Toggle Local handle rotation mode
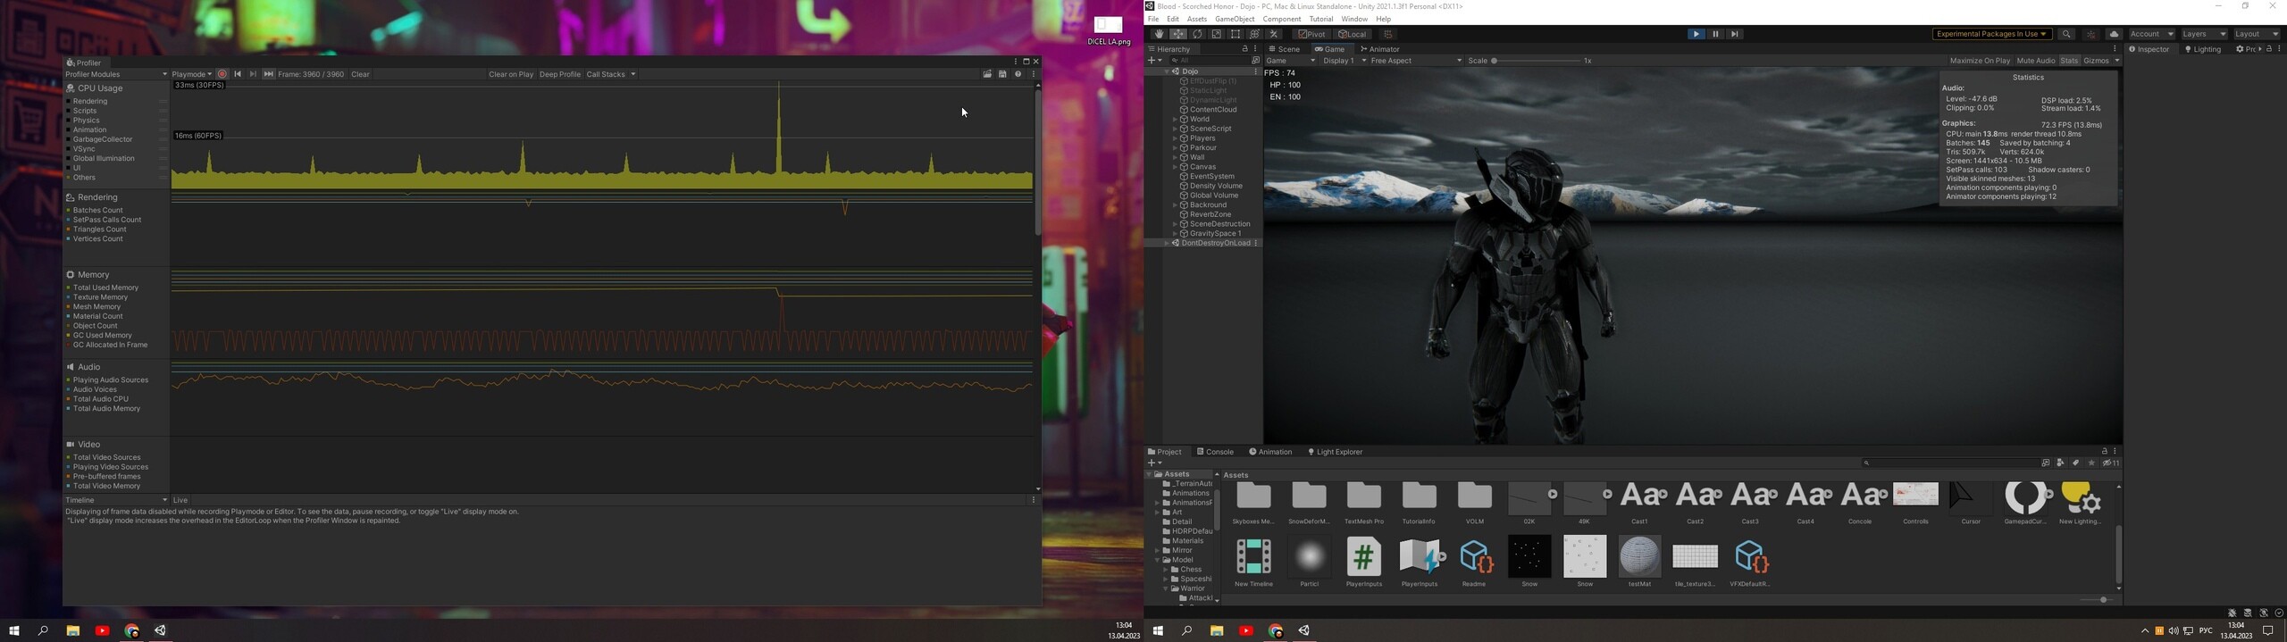The width and height of the screenshot is (2287, 642). (1353, 34)
